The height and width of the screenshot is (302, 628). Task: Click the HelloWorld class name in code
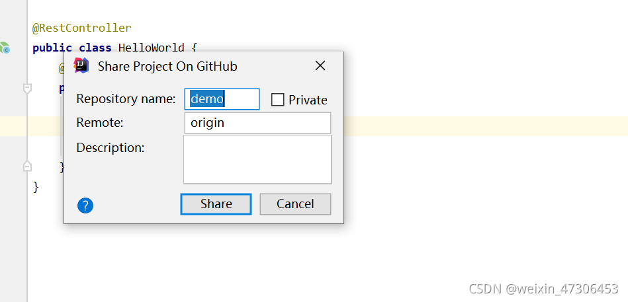click(152, 48)
